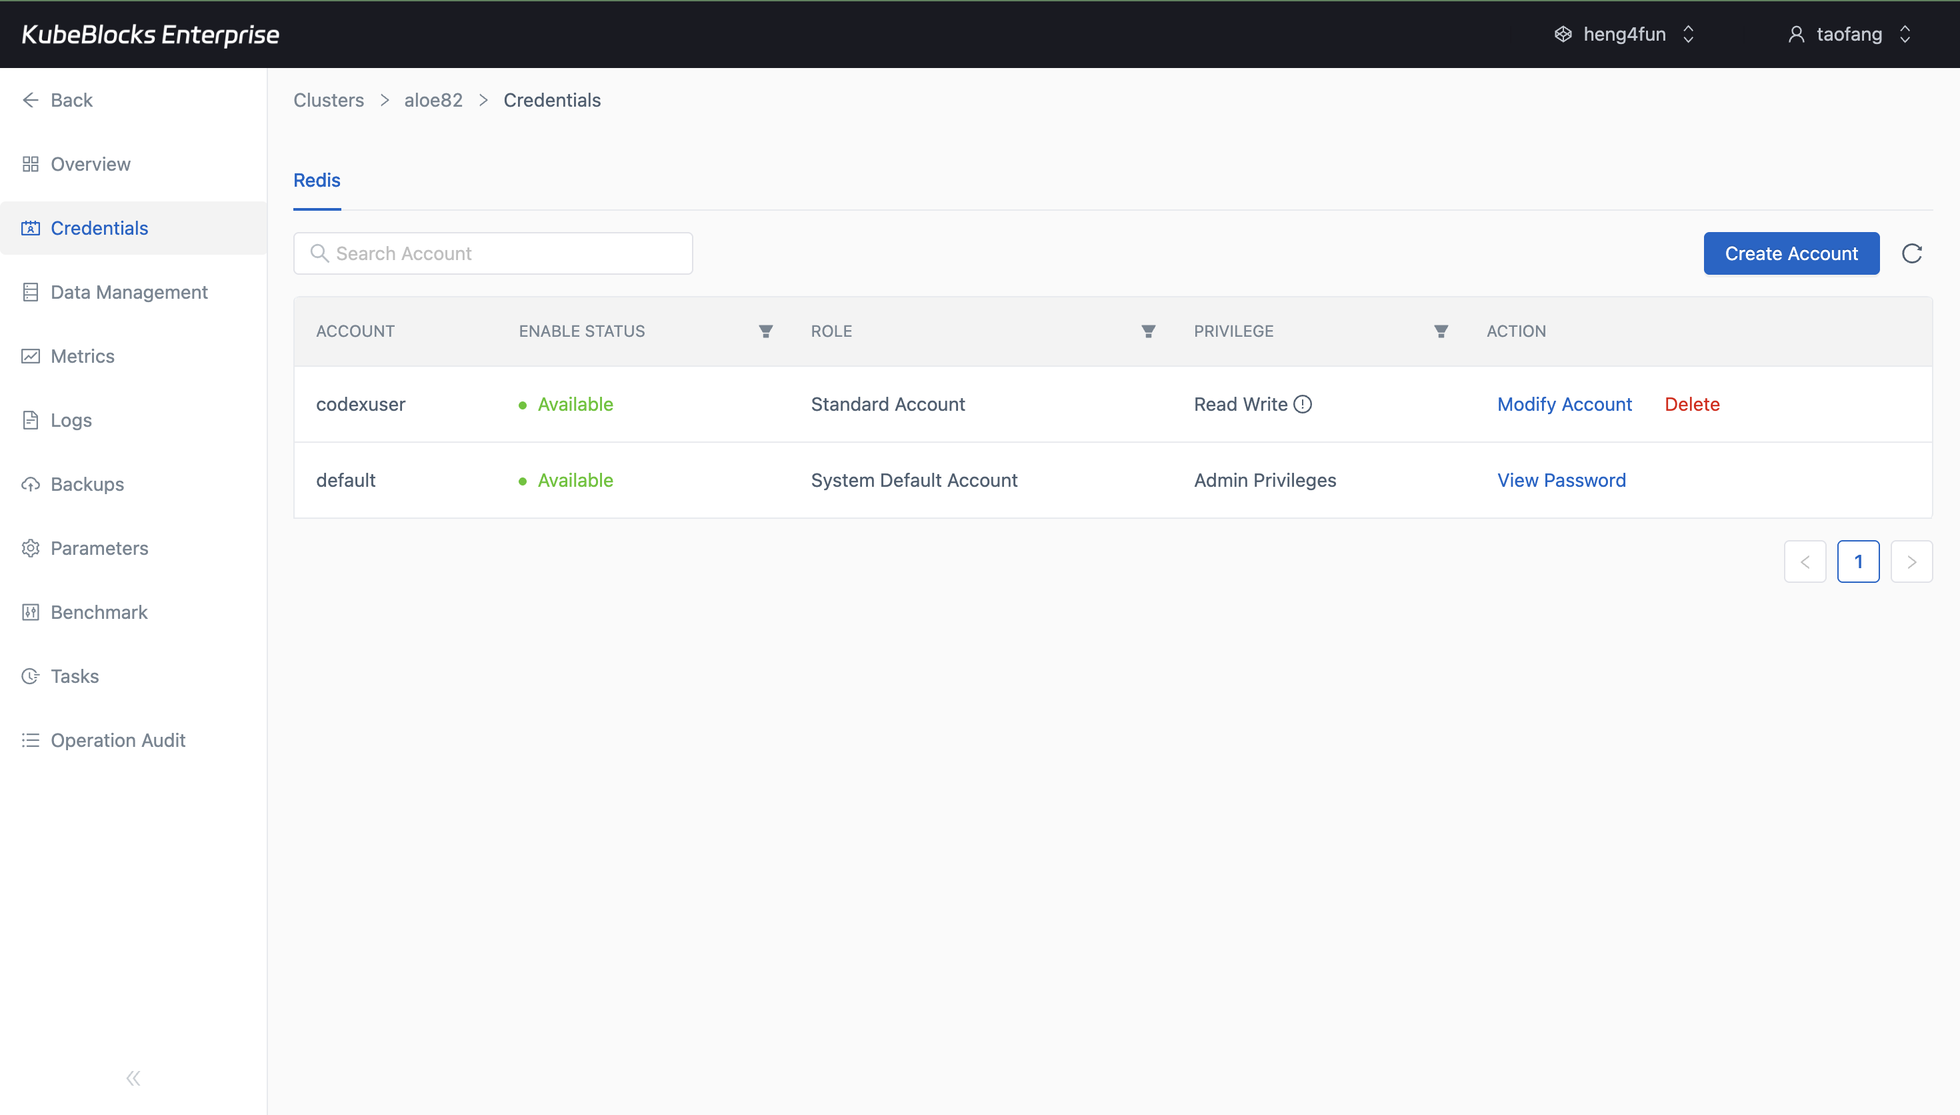This screenshot has height=1115, width=1960.
Task: Switch to the Redis tab
Action: 316,180
